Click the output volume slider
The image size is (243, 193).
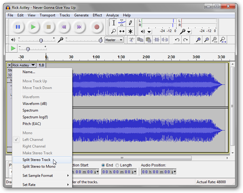coord(41,40)
